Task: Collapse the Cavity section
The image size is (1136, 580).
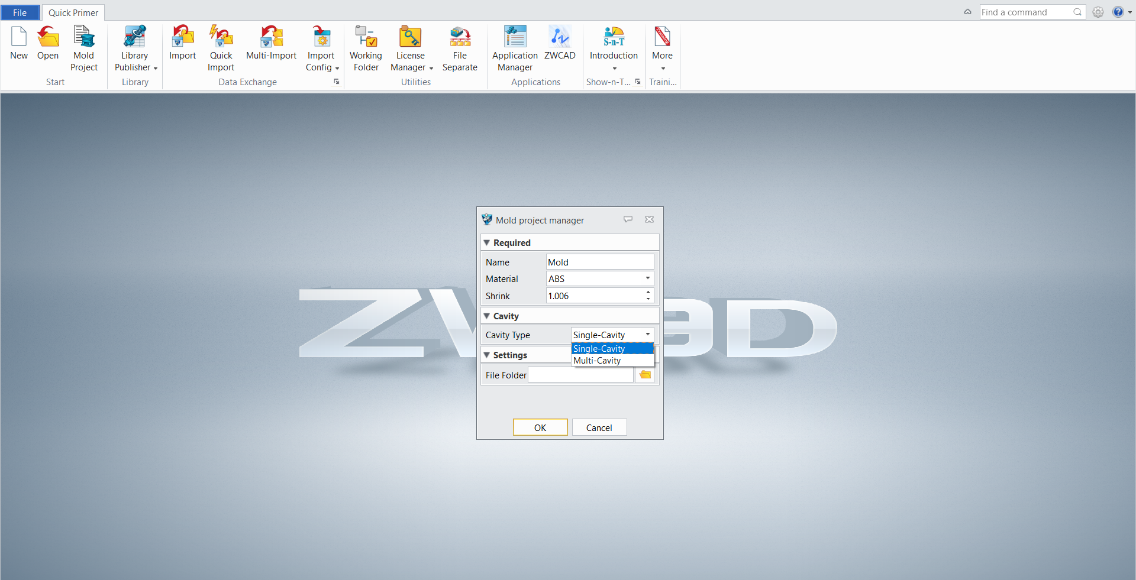Action: (487, 316)
